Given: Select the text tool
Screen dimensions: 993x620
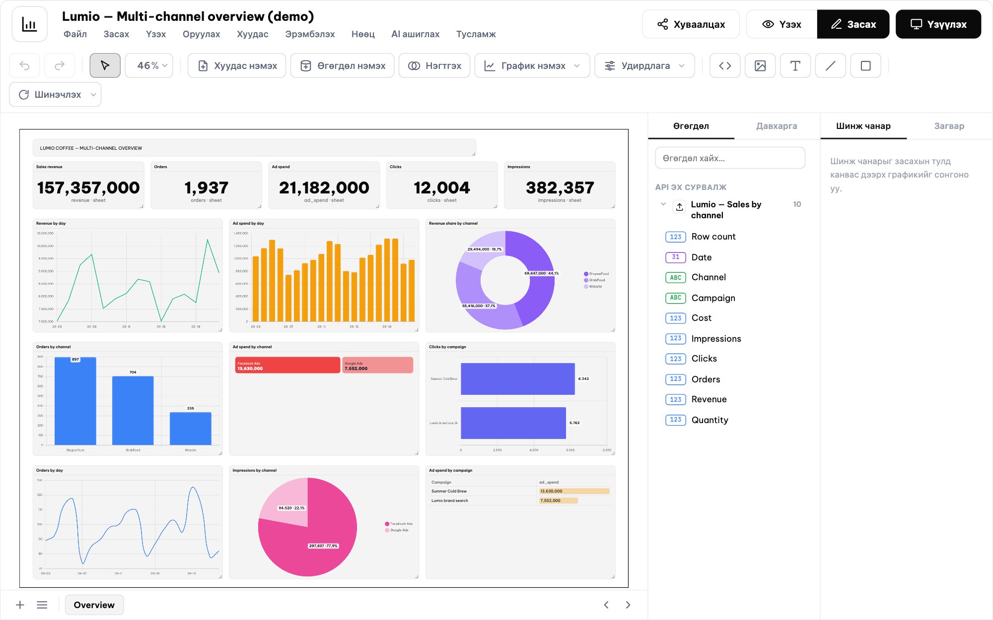Looking at the screenshot, I should pyautogui.click(x=795, y=65).
